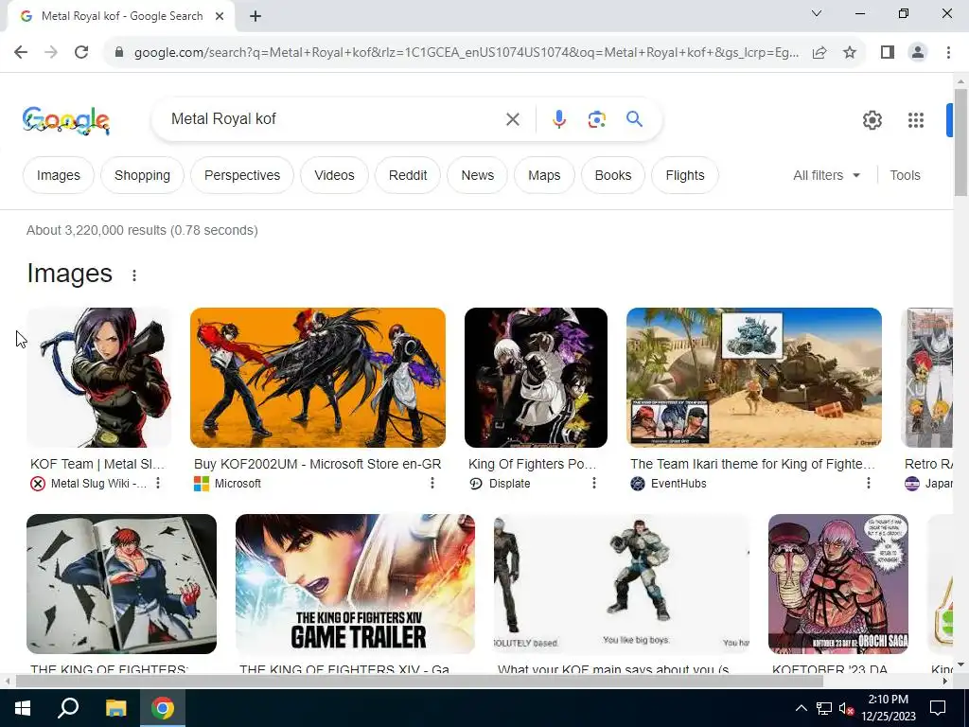Select the Shopping filter chip
Screen dimensions: 969x727
(142, 175)
